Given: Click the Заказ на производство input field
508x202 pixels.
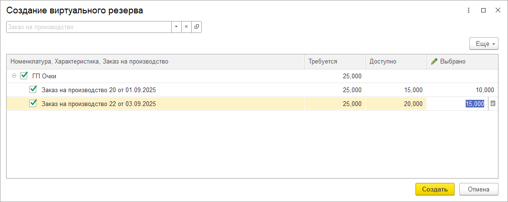Looking at the screenshot, I should pyautogui.click(x=89, y=27).
